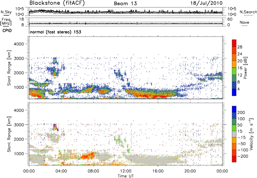The width and height of the screenshot is (257, 178).
Task: Click the '28' value on Power color bar
Action: (x=240, y=47)
